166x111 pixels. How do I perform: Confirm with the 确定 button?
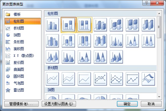(127, 104)
